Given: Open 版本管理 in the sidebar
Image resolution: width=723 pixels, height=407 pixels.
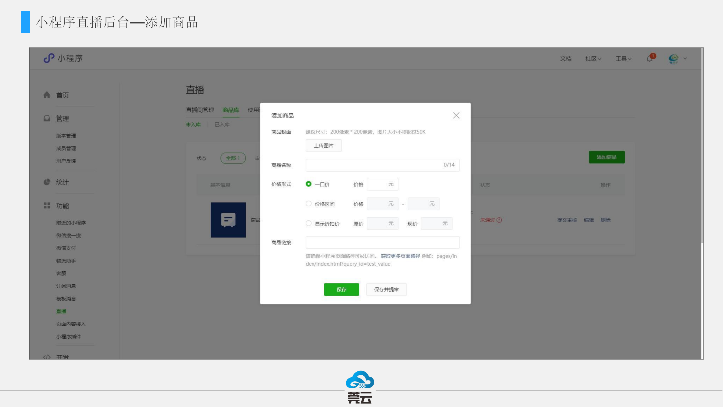Looking at the screenshot, I should pyautogui.click(x=66, y=136).
